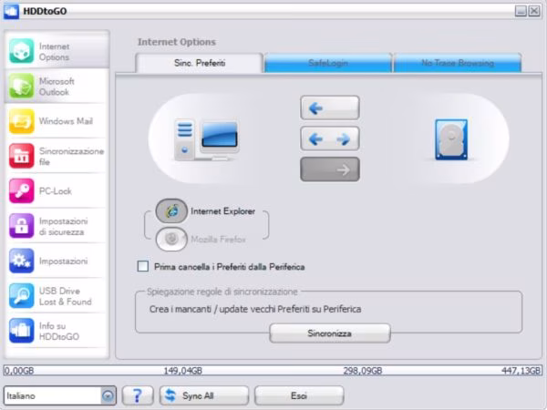Select sync direction right arrow button

pyautogui.click(x=330, y=169)
